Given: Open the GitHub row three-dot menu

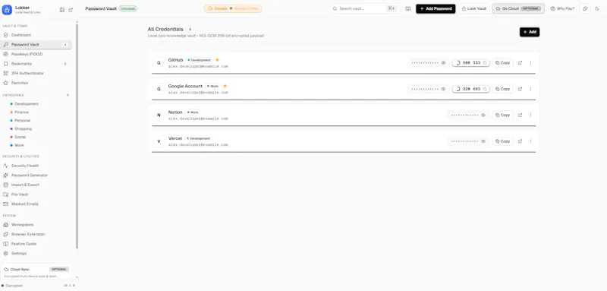Looking at the screenshot, I should [x=530, y=63].
